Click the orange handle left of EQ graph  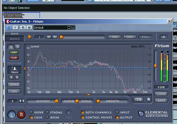point(25,69)
